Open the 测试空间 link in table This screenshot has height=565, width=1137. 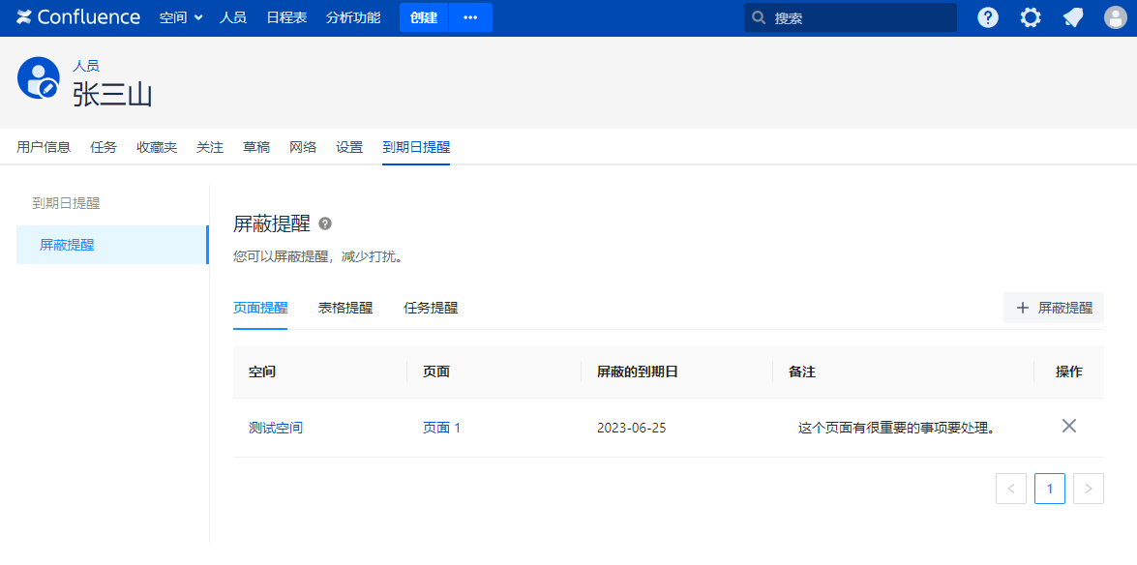click(x=276, y=428)
